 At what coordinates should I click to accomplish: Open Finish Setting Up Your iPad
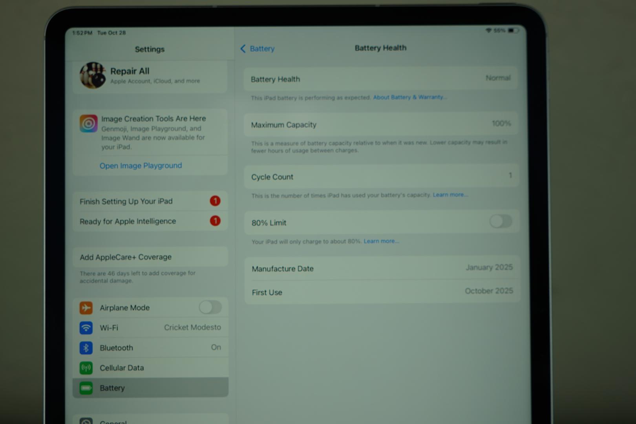pos(150,201)
